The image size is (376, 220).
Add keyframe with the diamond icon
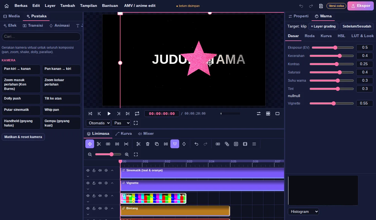pos(184,144)
